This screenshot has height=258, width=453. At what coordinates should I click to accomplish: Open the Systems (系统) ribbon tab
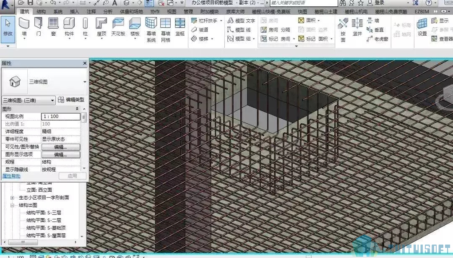(58, 12)
